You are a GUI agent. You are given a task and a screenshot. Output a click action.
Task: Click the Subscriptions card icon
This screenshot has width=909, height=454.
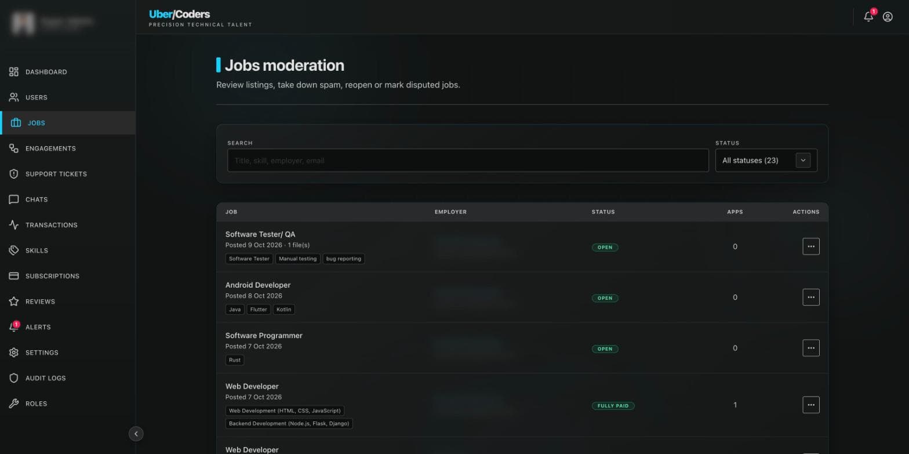click(14, 276)
